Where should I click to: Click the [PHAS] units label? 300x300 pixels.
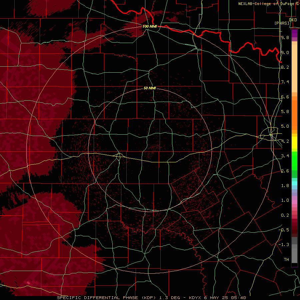coord(282,23)
